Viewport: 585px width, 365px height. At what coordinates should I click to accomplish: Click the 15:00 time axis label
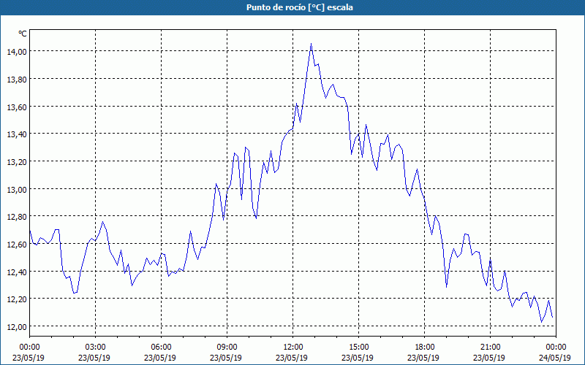click(x=358, y=347)
